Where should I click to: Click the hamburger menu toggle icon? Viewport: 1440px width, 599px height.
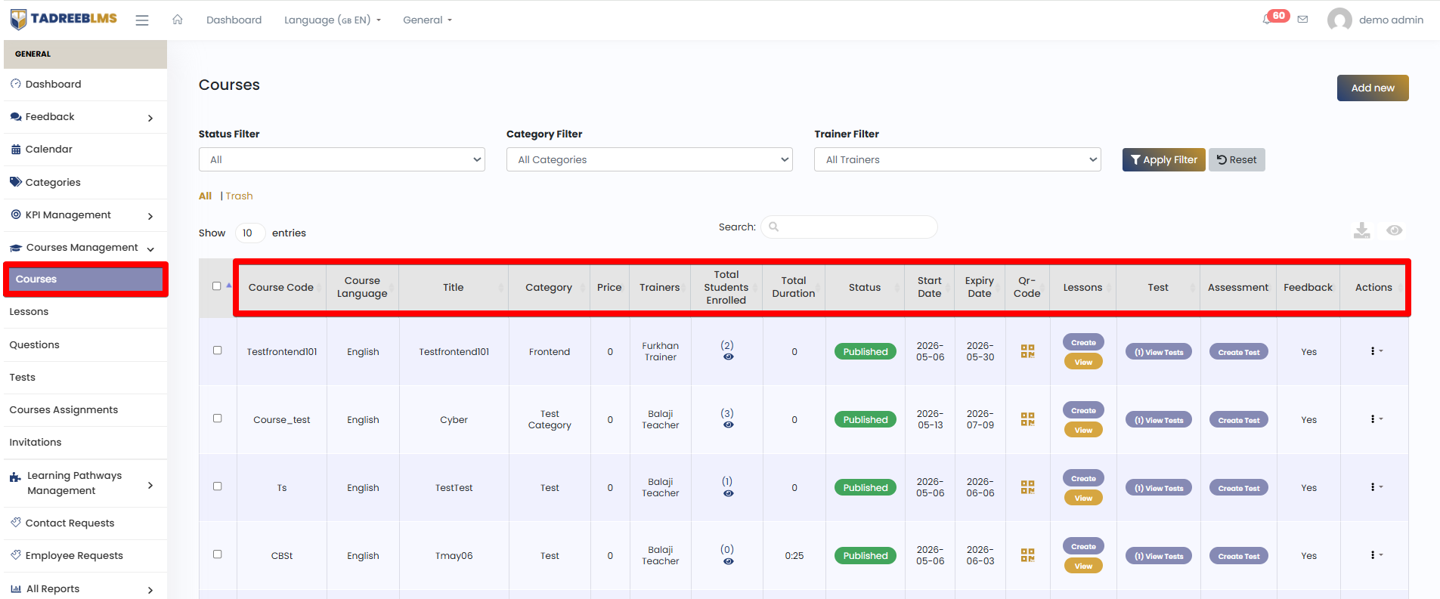click(142, 20)
